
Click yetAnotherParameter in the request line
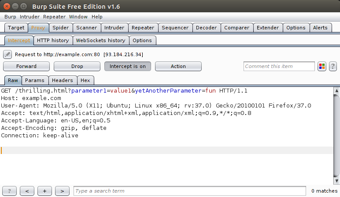168,91
